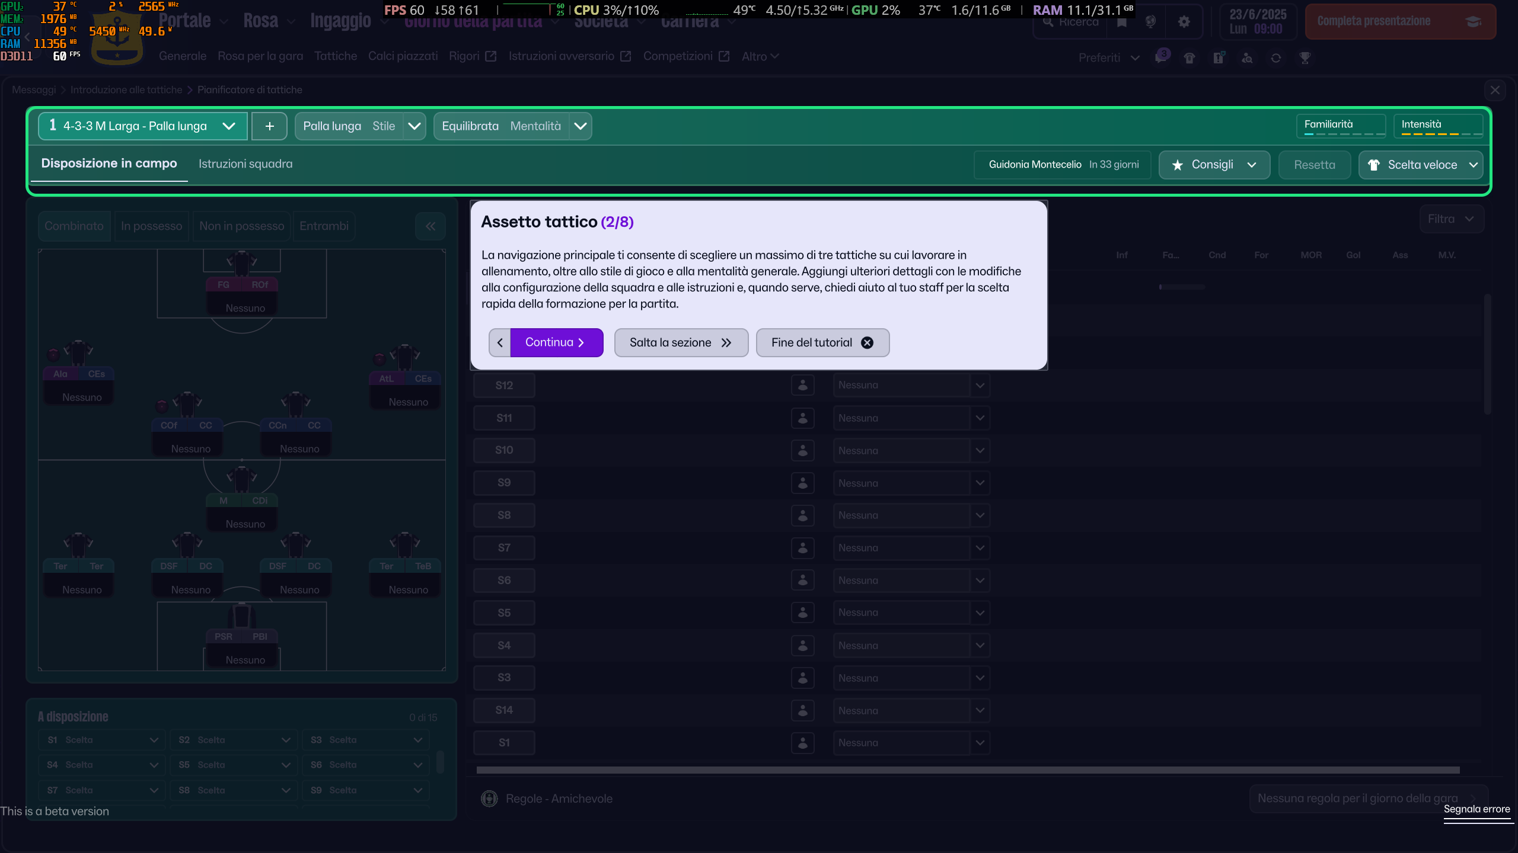This screenshot has width=1518, height=853.
Task: Switch to Non in possesso view
Action: pos(241,226)
